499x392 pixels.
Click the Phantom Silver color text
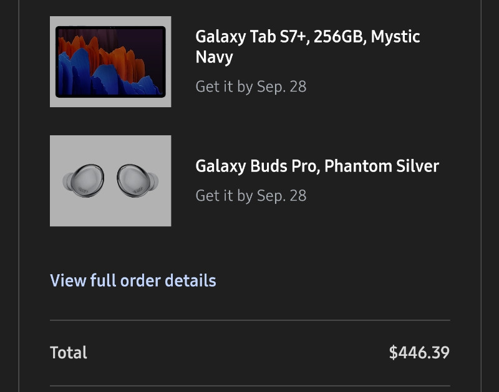pyautogui.click(x=382, y=166)
